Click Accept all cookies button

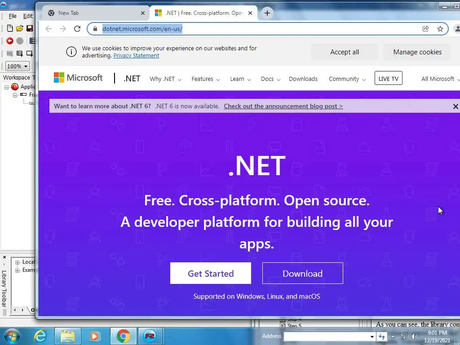coord(345,52)
